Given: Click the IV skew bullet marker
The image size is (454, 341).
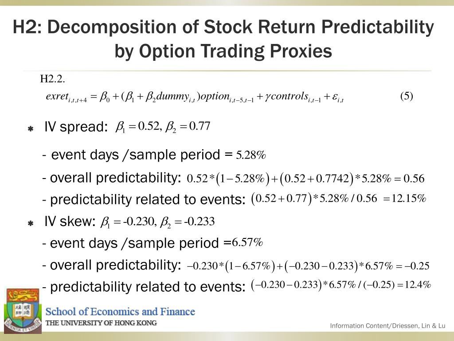Looking at the screenshot, I should (31, 223).
